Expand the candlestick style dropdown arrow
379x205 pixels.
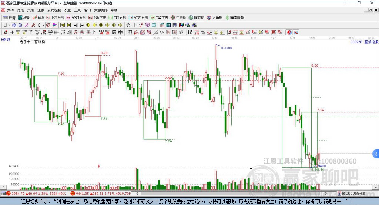(43, 25)
